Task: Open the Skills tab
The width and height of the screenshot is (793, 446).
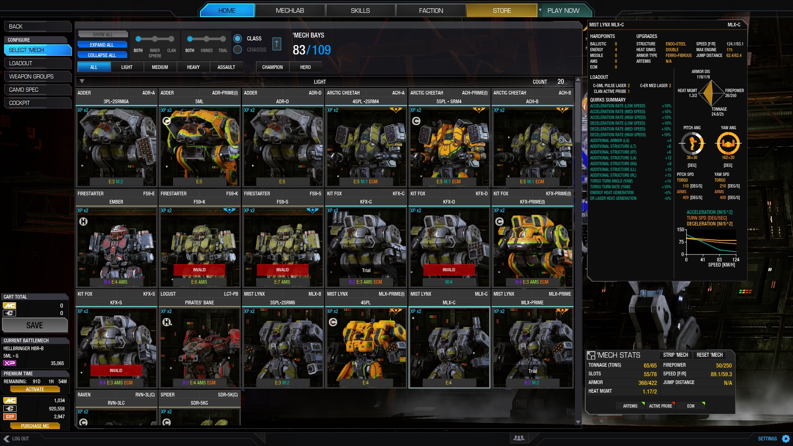Action: click(360, 10)
